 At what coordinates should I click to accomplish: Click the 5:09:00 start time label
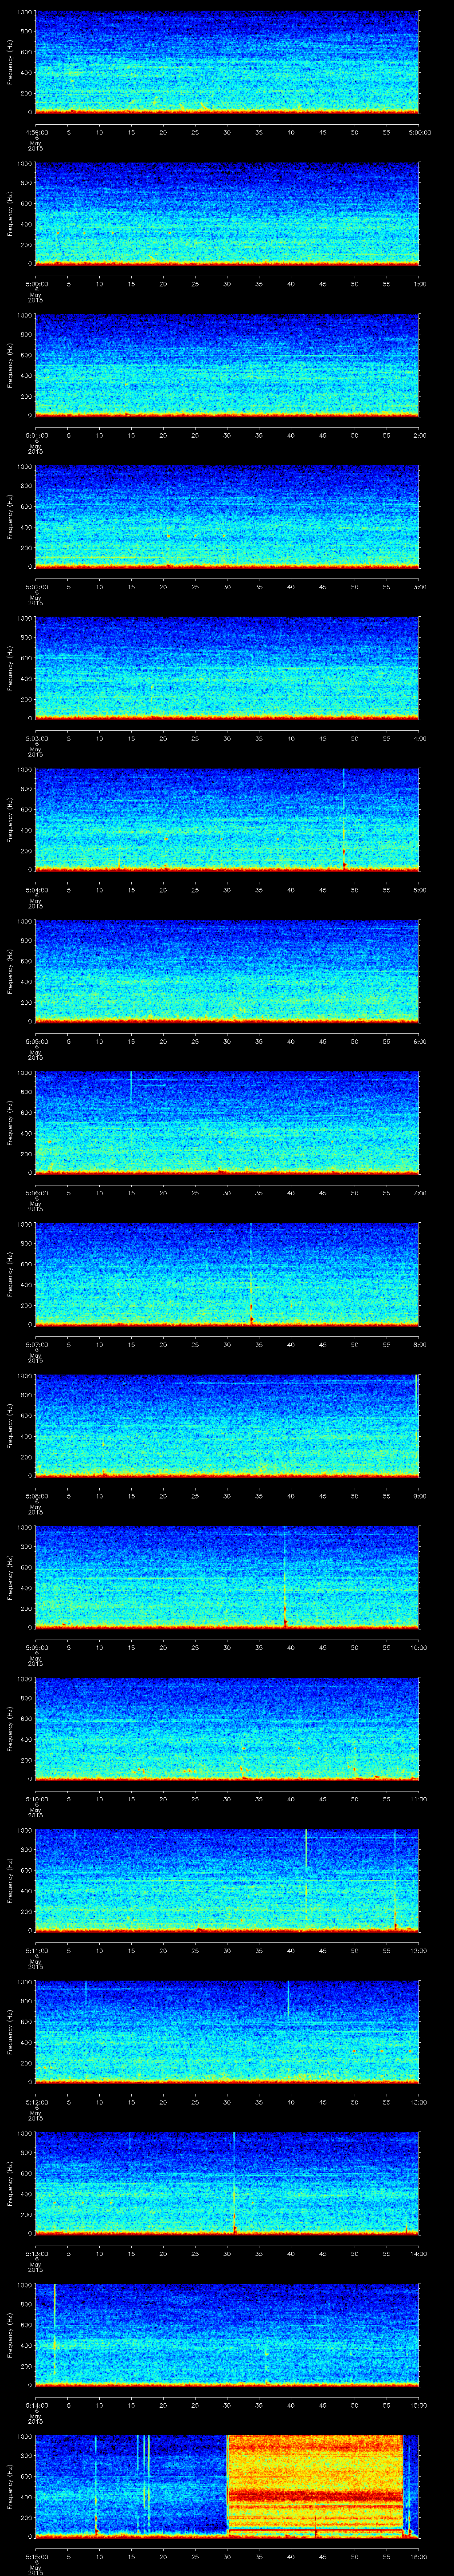(36, 1647)
